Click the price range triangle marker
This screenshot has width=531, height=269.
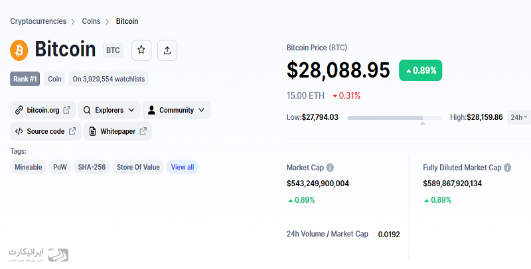[422, 123]
